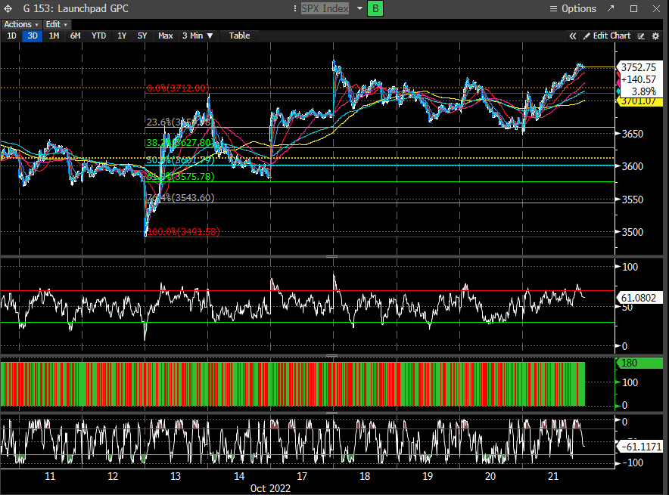Click the yellow 3701.07 moving average label
This screenshot has width=669, height=495.
point(639,101)
